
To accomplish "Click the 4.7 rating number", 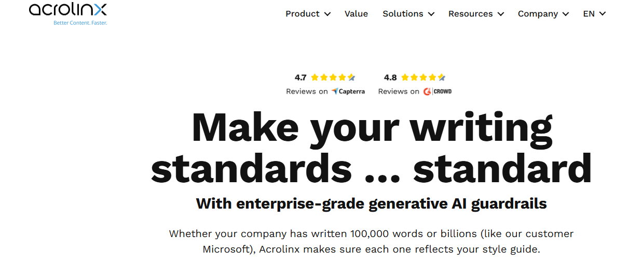I will coord(300,78).
